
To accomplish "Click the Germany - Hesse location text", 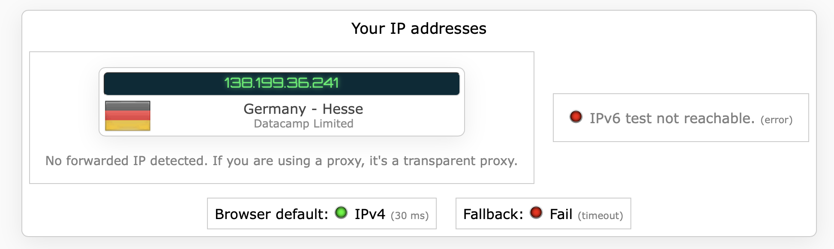I will tap(303, 109).
